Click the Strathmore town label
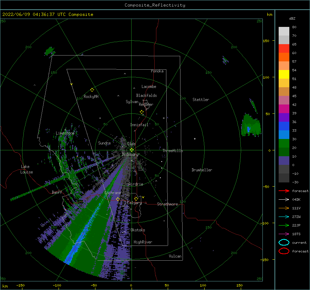This screenshot has width=310, height=290. pos(167,204)
